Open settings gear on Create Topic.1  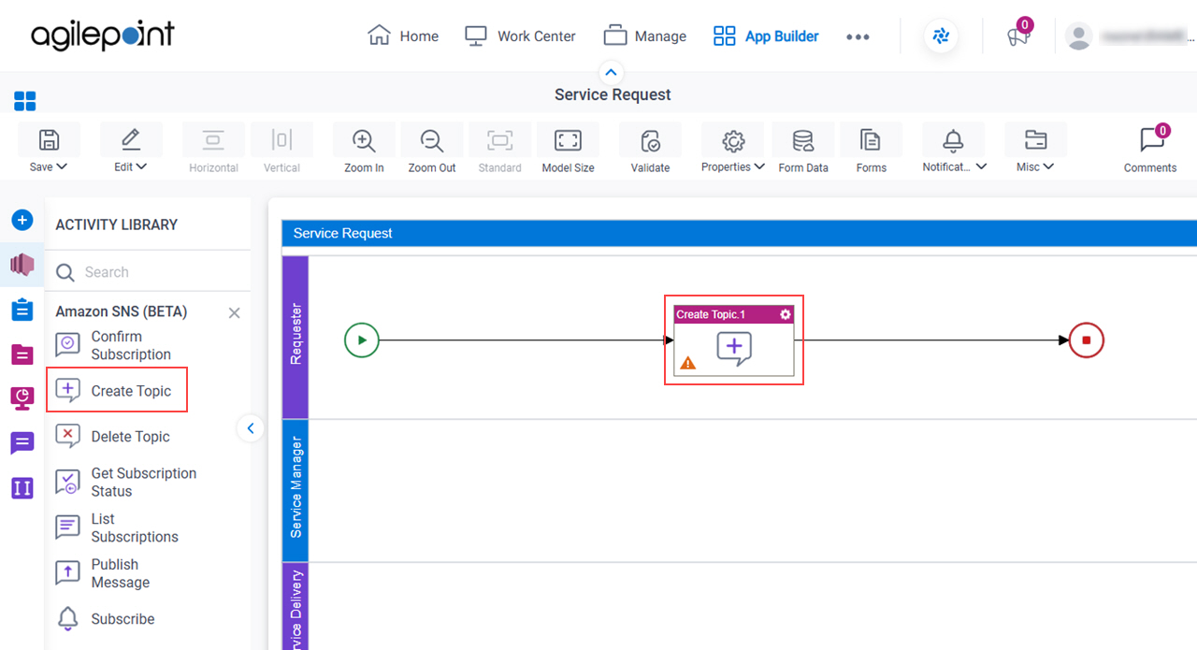(786, 314)
